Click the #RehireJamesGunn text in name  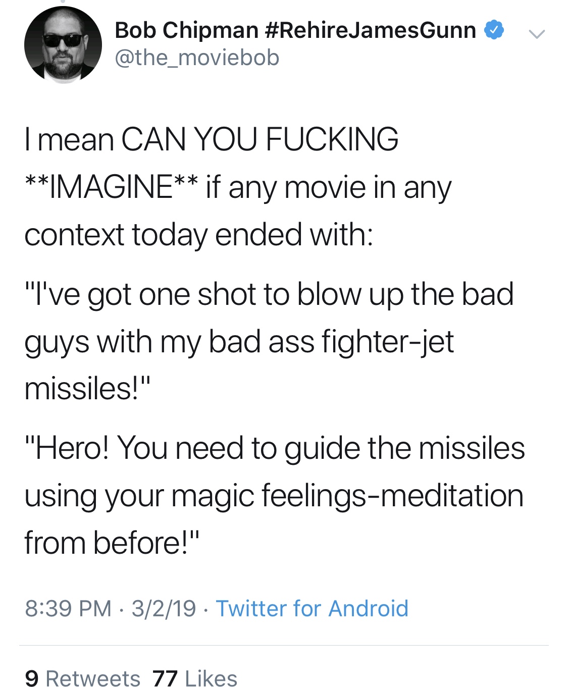click(x=370, y=30)
